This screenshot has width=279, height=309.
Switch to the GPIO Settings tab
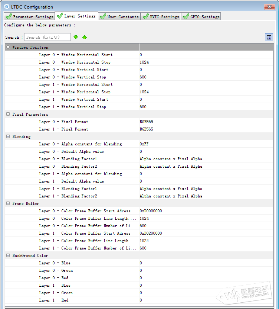coord(201,17)
